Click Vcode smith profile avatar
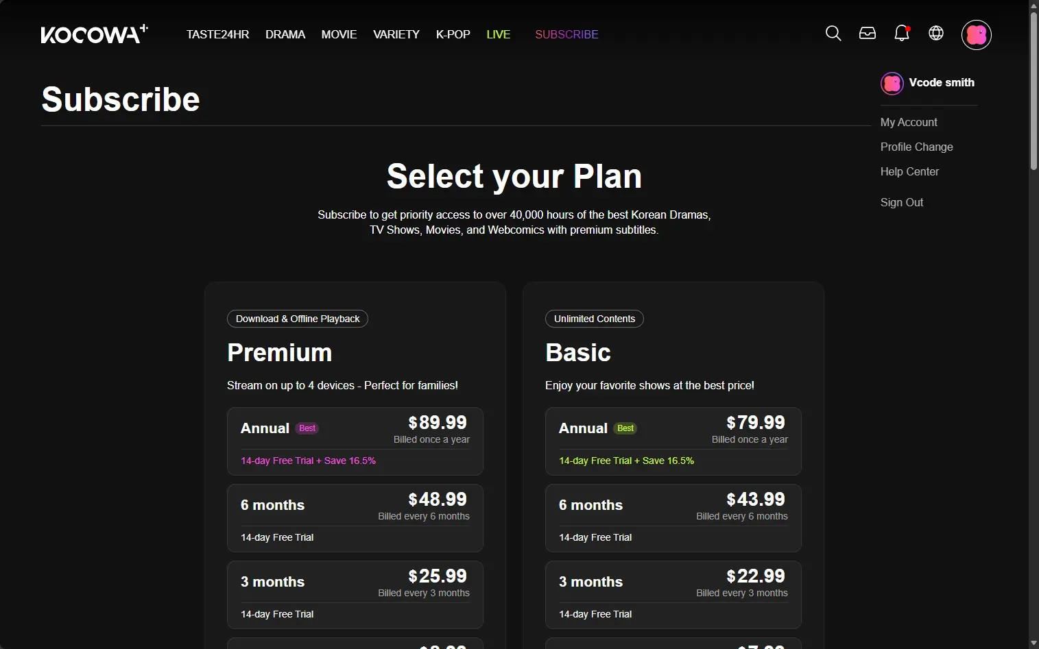 tap(892, 83)
